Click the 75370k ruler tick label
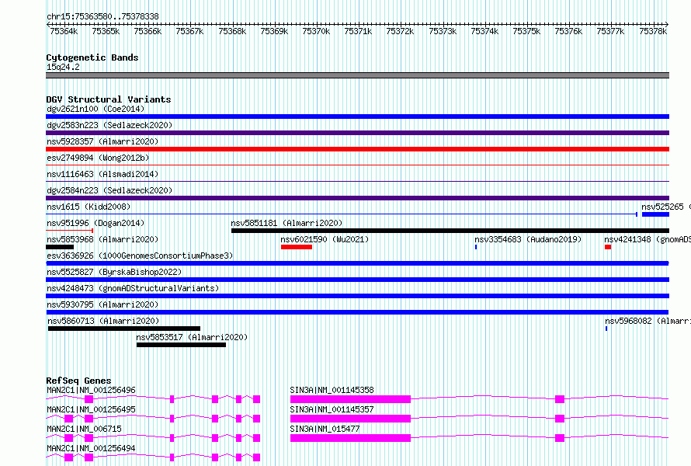This screenshot has width=691, height=466. click(316, 31)
